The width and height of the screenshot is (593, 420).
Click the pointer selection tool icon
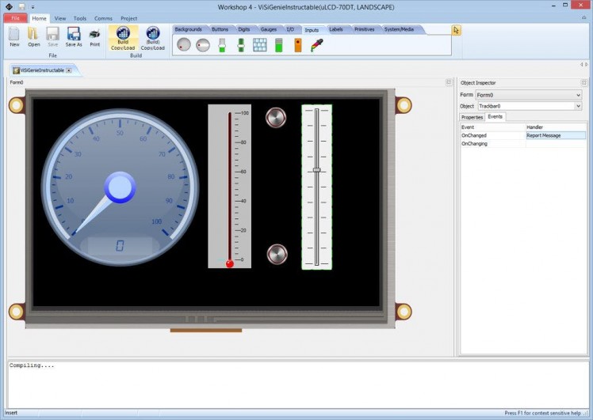point(456,30)
